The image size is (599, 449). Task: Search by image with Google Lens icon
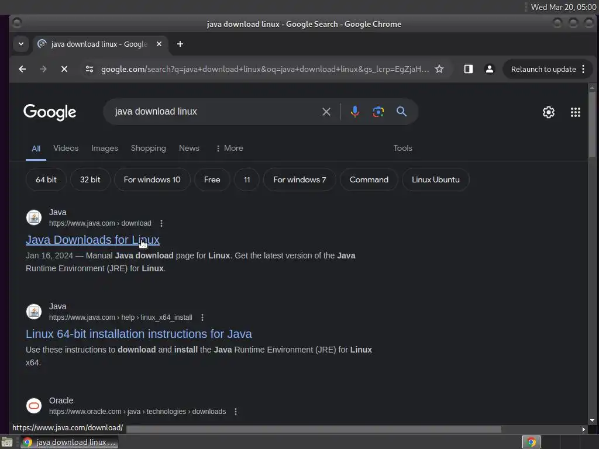[x=378, y=112]
